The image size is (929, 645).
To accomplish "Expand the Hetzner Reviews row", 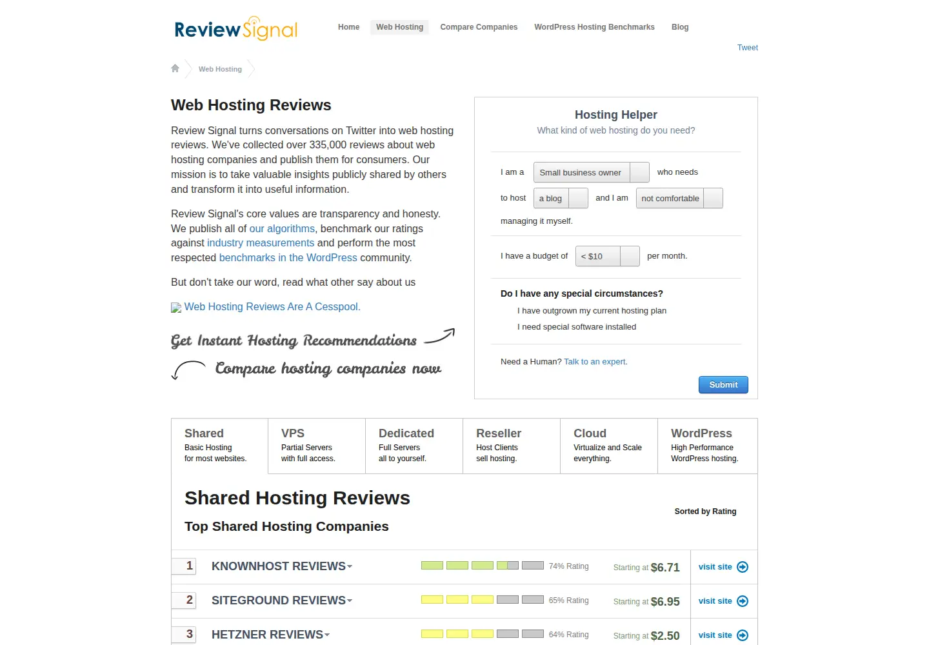I will click(271, 635).
